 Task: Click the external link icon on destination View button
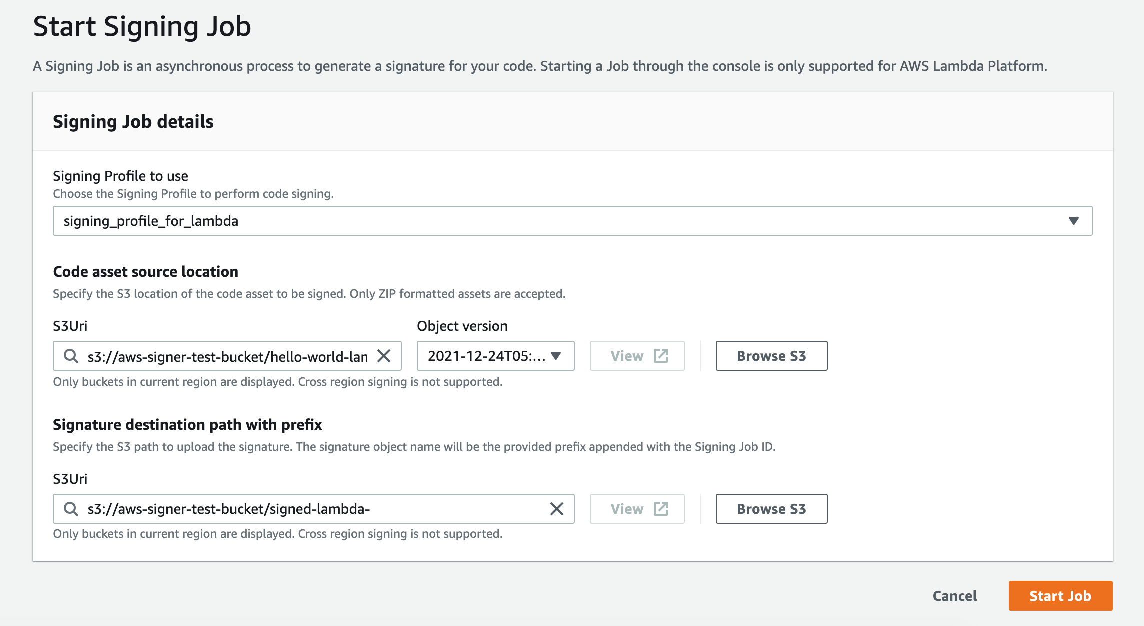[x=661, y=508]
